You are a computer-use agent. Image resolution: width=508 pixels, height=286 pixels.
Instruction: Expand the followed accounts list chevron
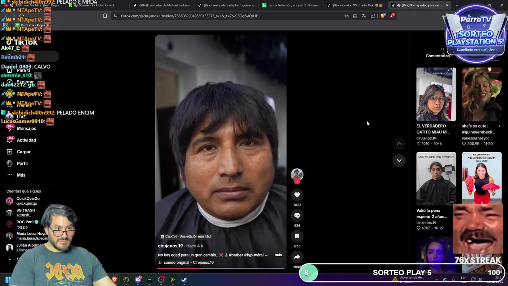[10, 259]
